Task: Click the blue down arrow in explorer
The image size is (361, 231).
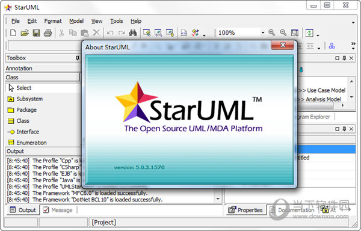Action: click(301, 70)
